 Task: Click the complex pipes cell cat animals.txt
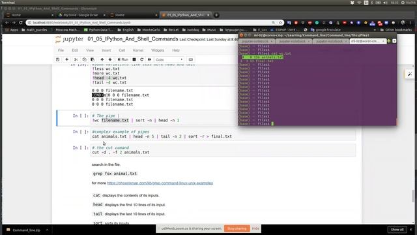223,134
